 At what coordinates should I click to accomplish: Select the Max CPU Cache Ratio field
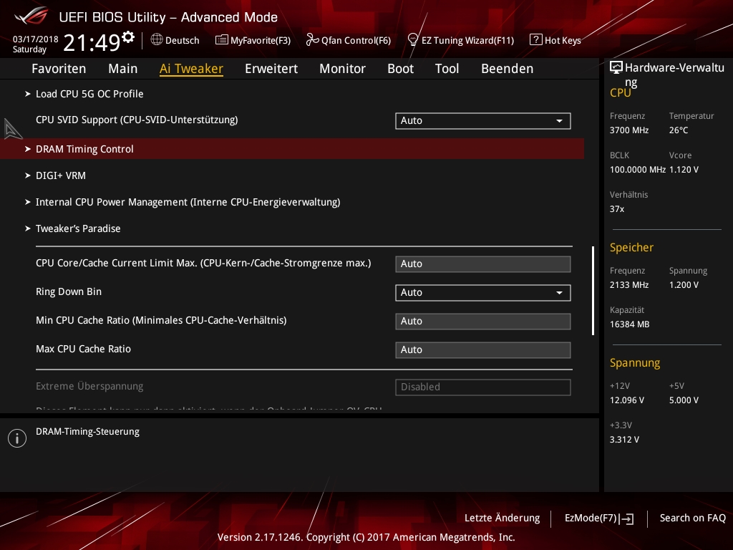(482, 349)
